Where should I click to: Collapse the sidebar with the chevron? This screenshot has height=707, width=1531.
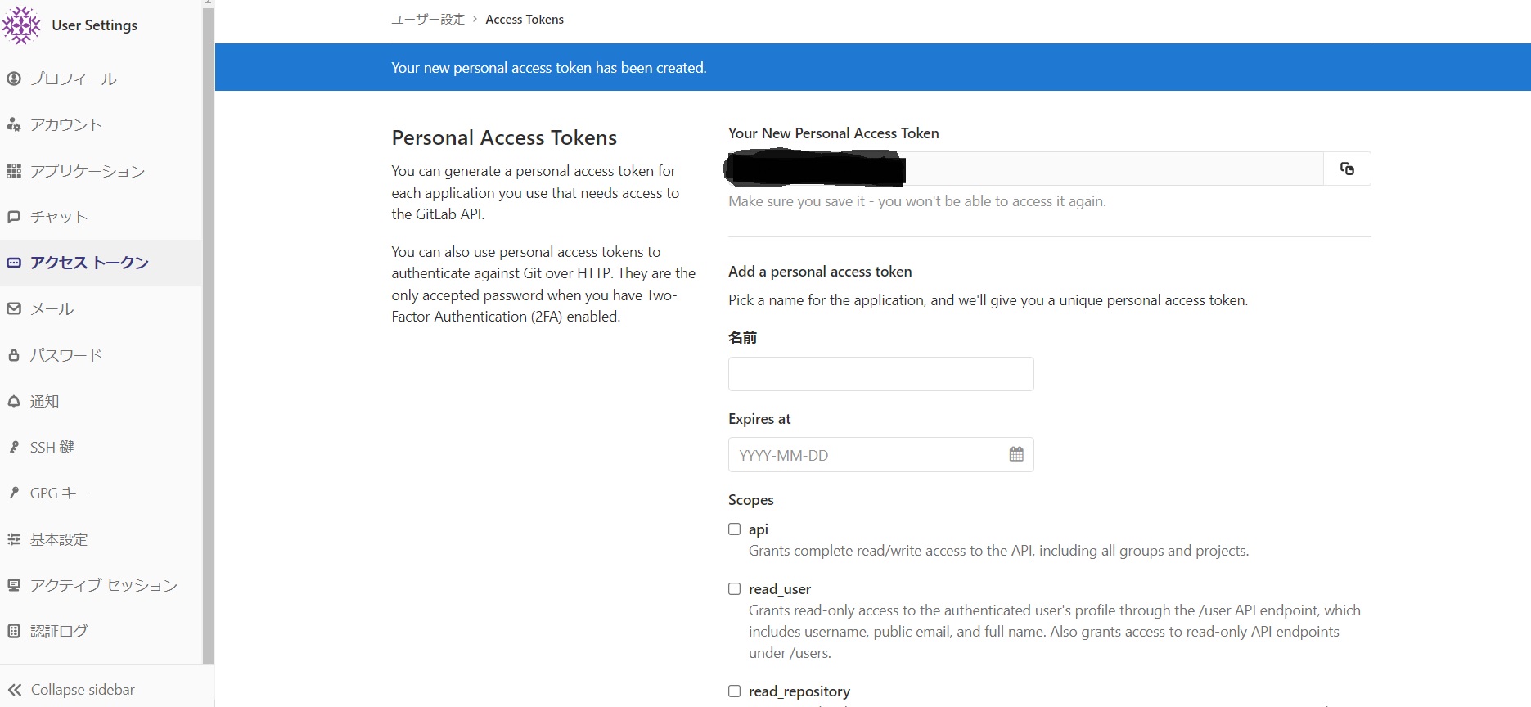tap(15, 690)
